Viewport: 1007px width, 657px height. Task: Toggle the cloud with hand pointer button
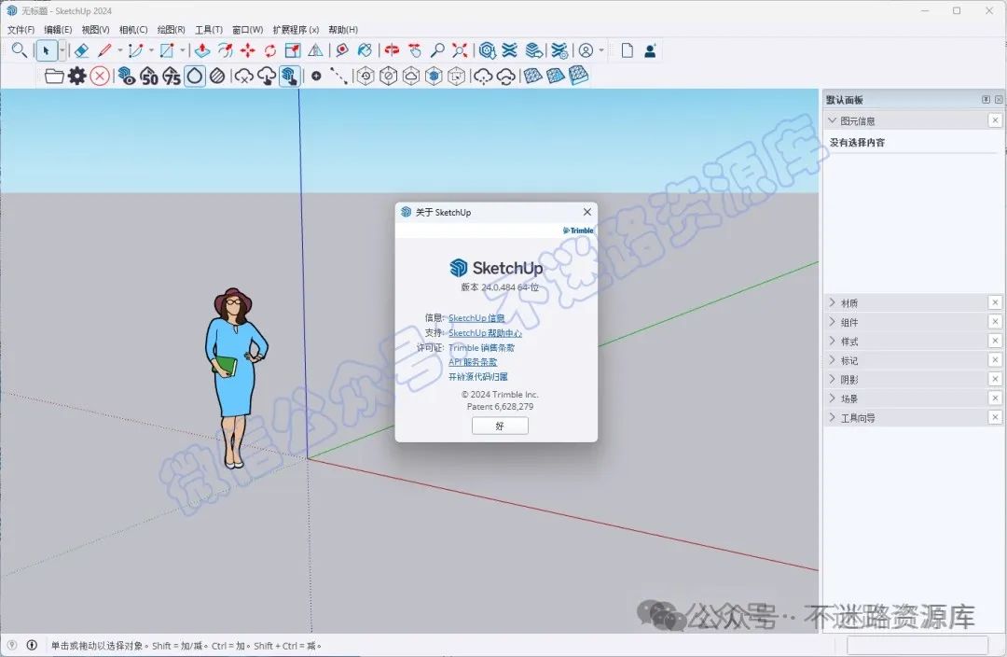pos(267,76)
